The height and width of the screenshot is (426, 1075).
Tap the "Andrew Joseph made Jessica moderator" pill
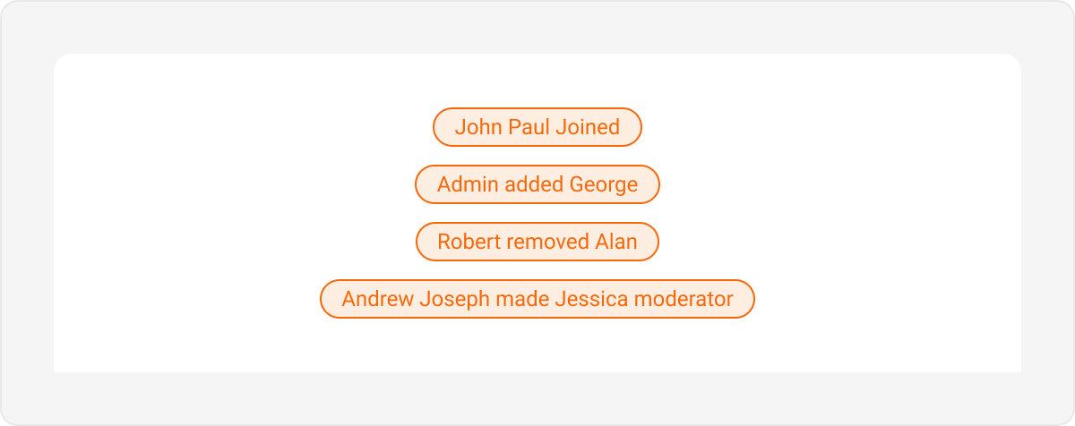coord(537,299)
